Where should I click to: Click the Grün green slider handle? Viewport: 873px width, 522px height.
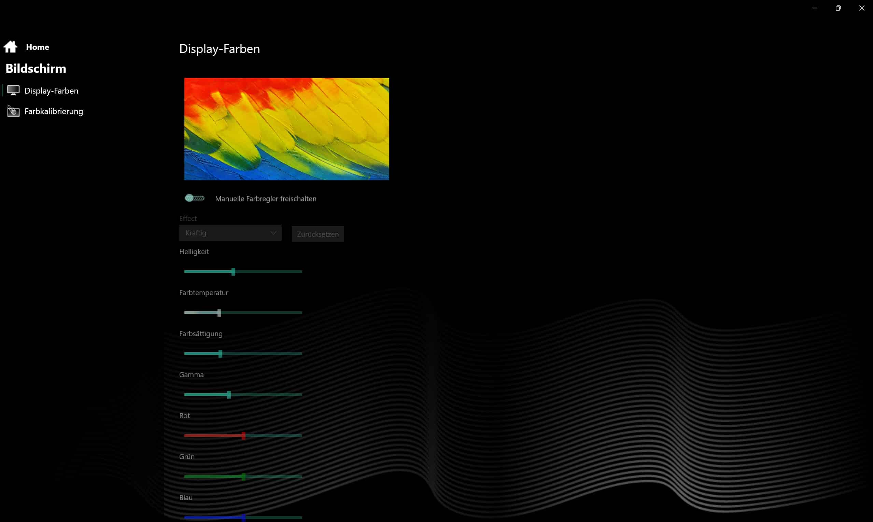[x=243, y=477]
